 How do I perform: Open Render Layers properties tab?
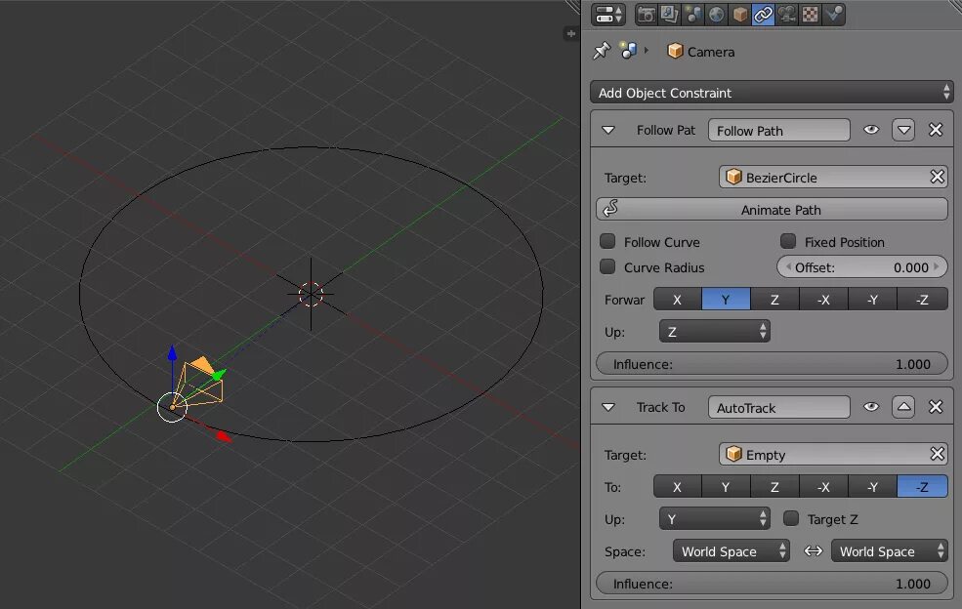(669, 14)
